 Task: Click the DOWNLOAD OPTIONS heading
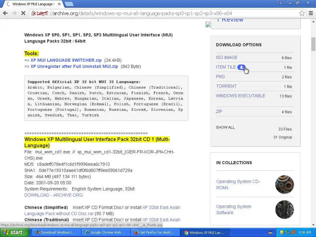[239, 45]
